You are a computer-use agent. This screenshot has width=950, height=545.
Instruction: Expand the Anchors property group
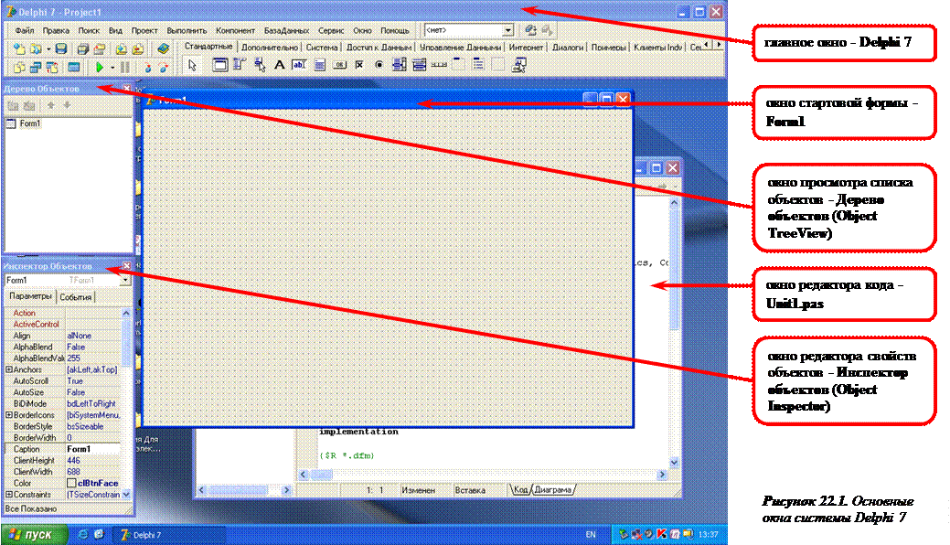[x=8, y=369]
